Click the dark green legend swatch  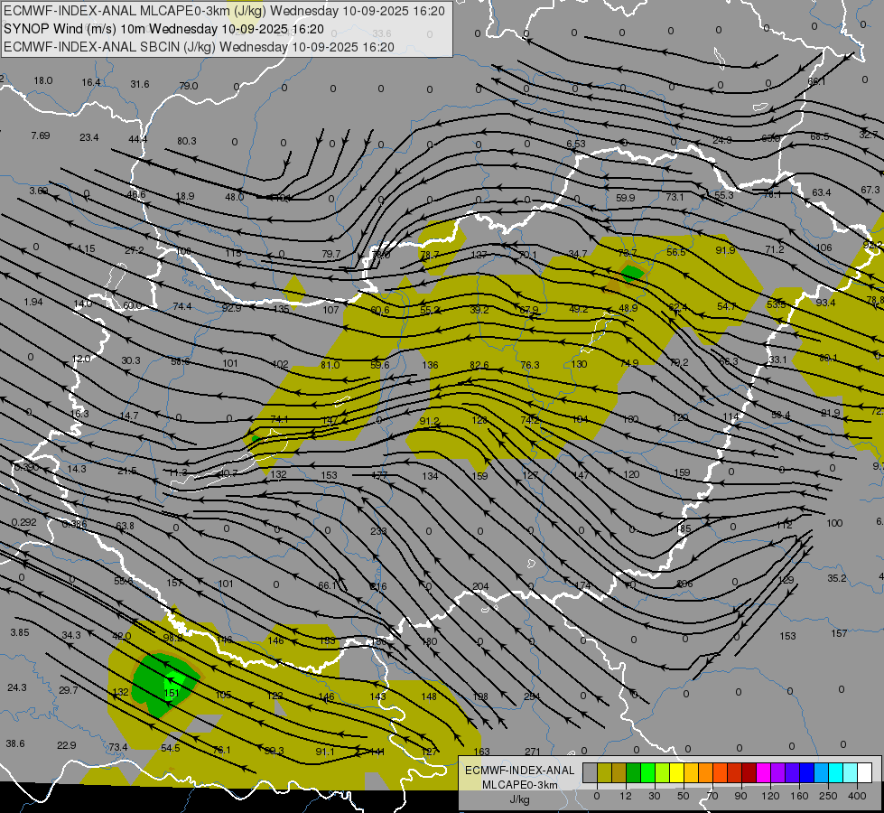click(634, 772)
